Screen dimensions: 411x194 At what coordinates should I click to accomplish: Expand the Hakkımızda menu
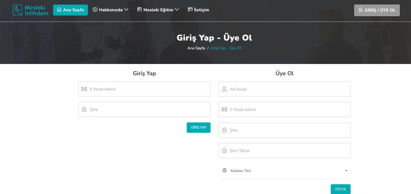pyautogui.click(x=110, y=10)
